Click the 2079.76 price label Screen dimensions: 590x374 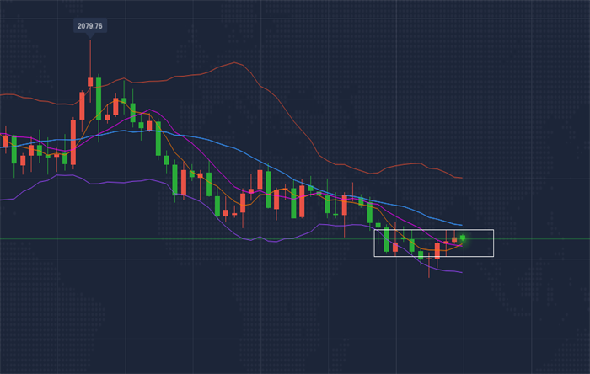tap(89, 26)
